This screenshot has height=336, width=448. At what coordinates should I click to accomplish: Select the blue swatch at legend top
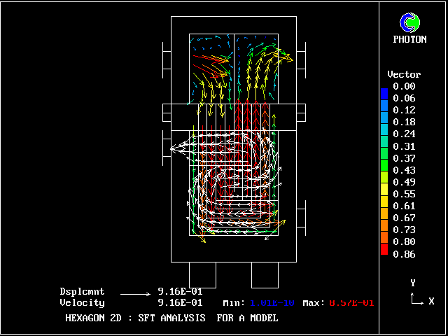(x=384, y=93)
